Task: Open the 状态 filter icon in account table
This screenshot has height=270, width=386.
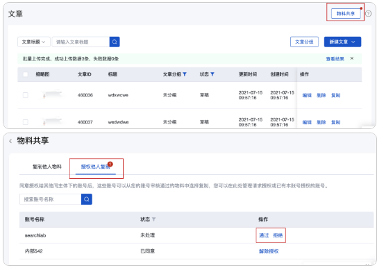Action: click(x=153, y=219)
